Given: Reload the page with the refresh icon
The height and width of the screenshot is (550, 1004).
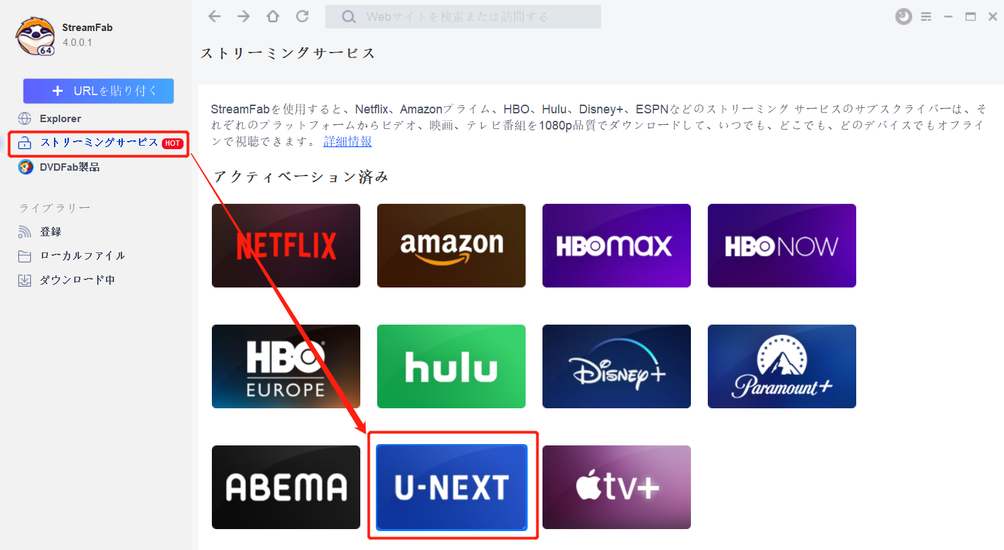Looking at the screenshot, I should coord(302,16).
